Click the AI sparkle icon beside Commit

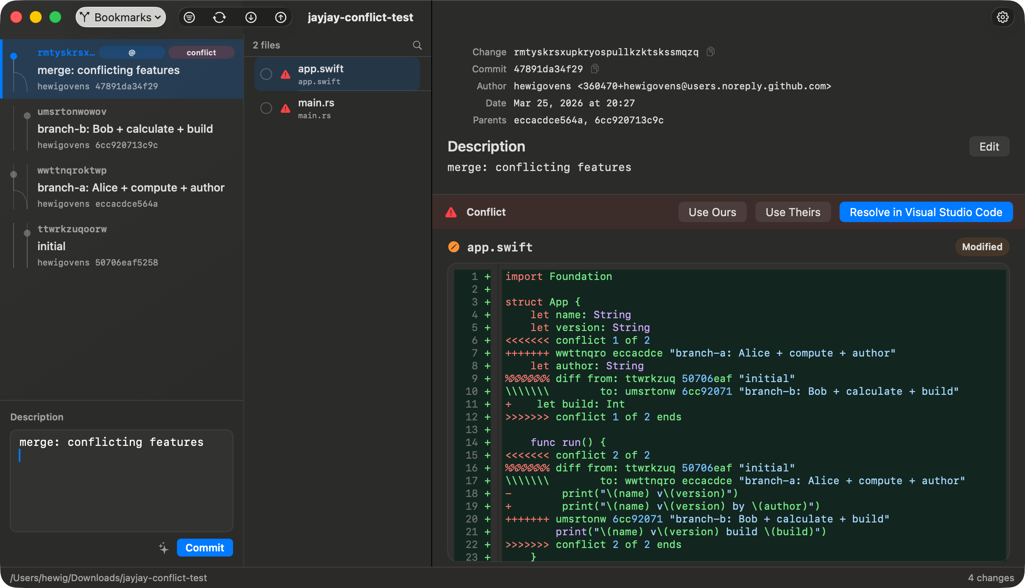click(x=164, y=548)
